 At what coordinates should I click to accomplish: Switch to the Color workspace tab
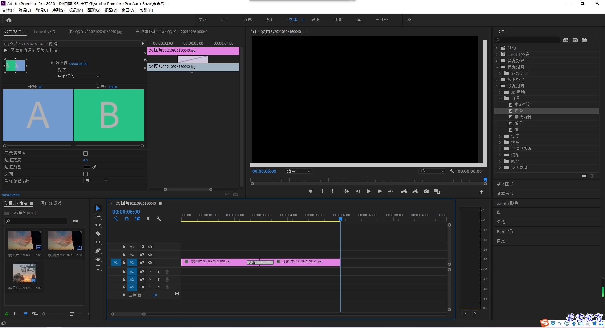click(x=270, y=19)
